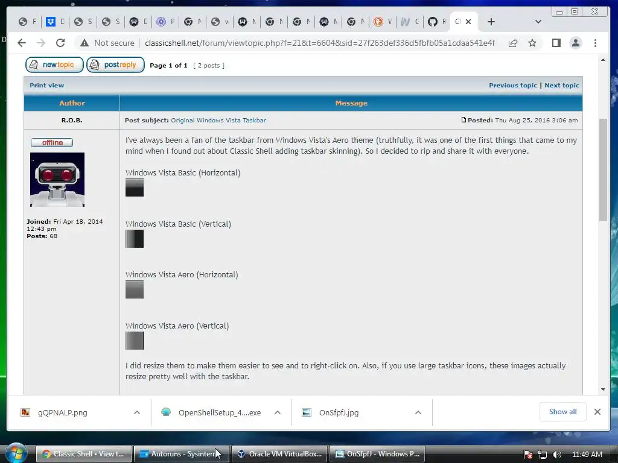Click the postreply button

tap(115, 65)
